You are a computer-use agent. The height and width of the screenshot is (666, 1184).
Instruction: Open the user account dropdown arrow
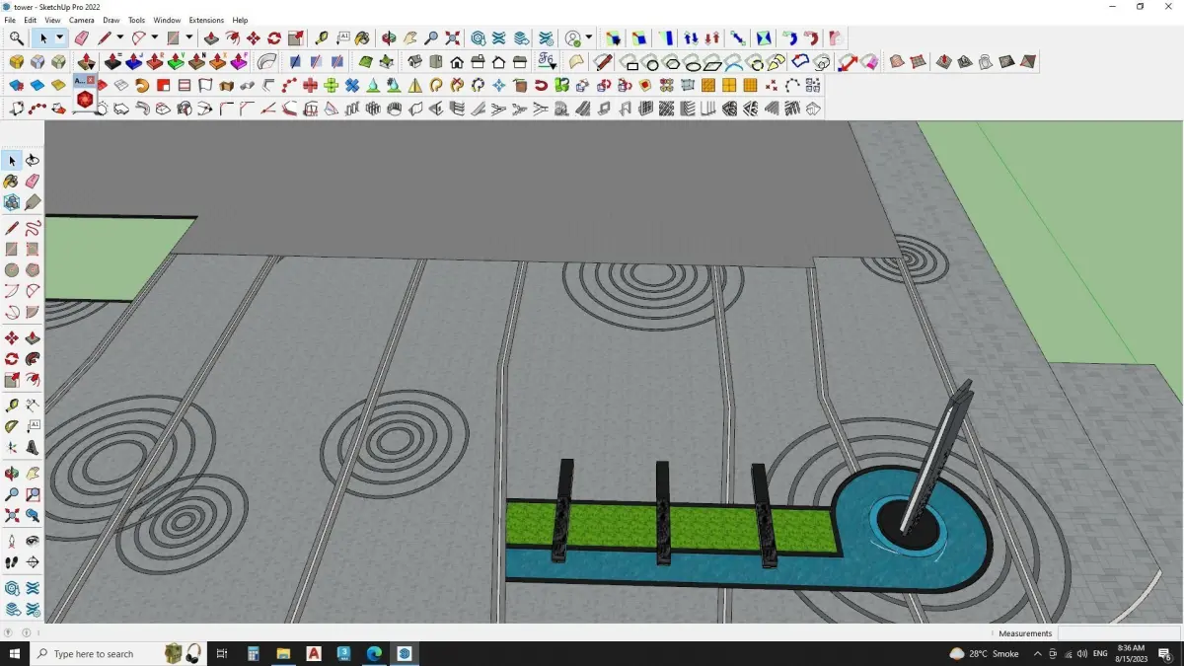click(589, 38)
